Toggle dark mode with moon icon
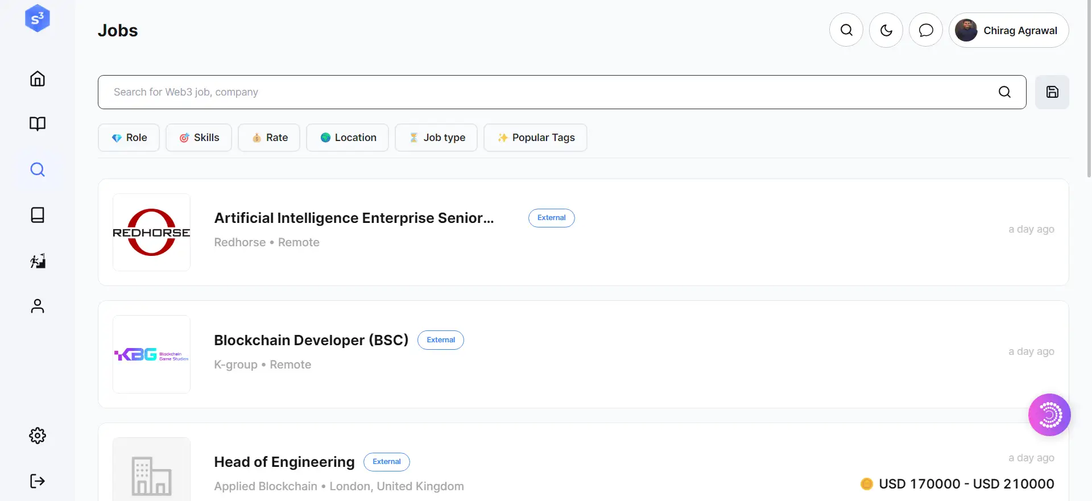 tap(886, 30)
